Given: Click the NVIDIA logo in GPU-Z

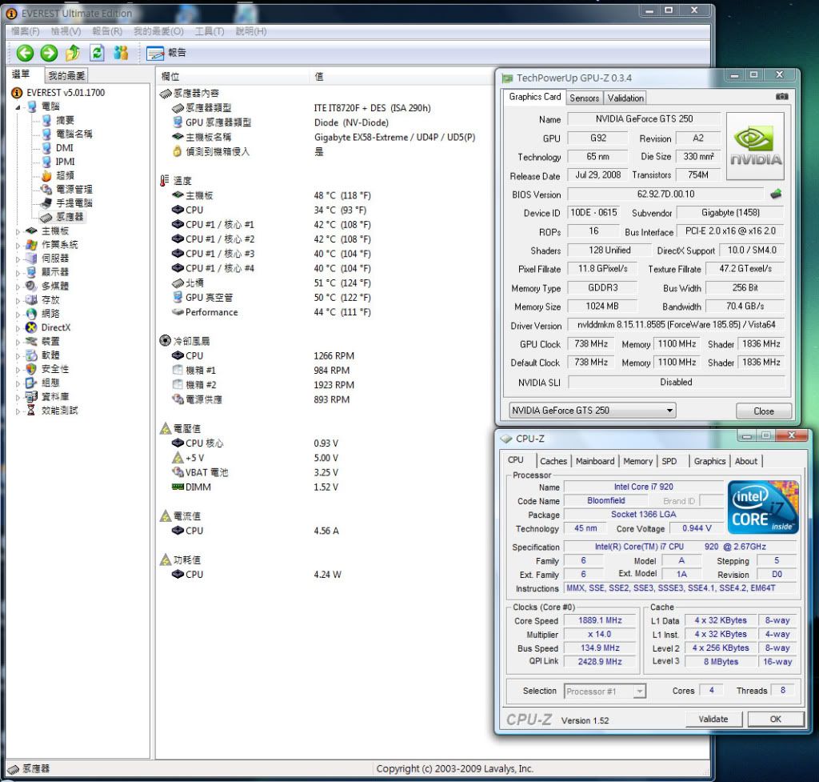Looking at the screenshot, I should coord(755,146).
